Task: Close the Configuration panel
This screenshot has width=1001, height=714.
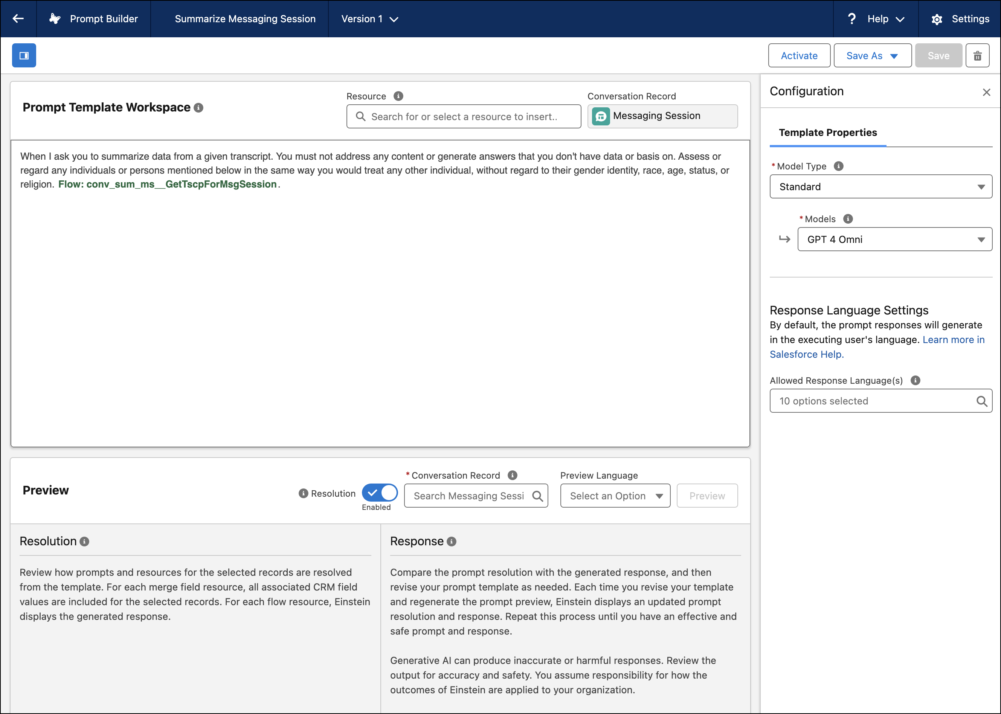Action: pos(986,92)
